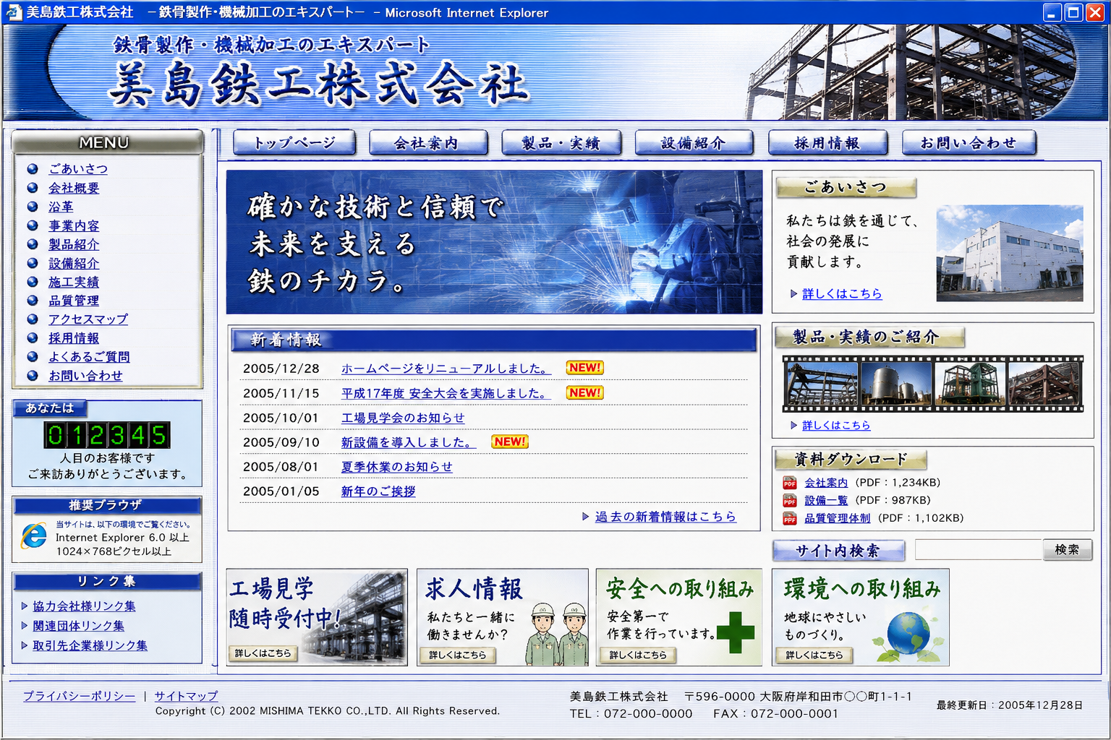Click arrow before 協力会社様リンク集
1111x740 pixels.
coord(25,606)
